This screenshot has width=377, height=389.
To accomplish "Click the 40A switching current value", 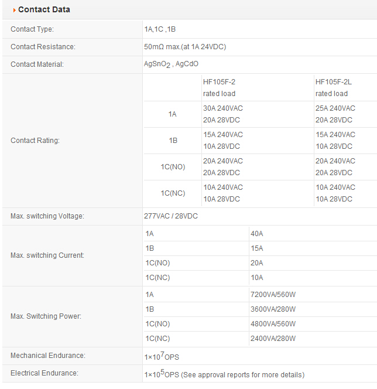I will pyautogui.click(x=257, y=234).
